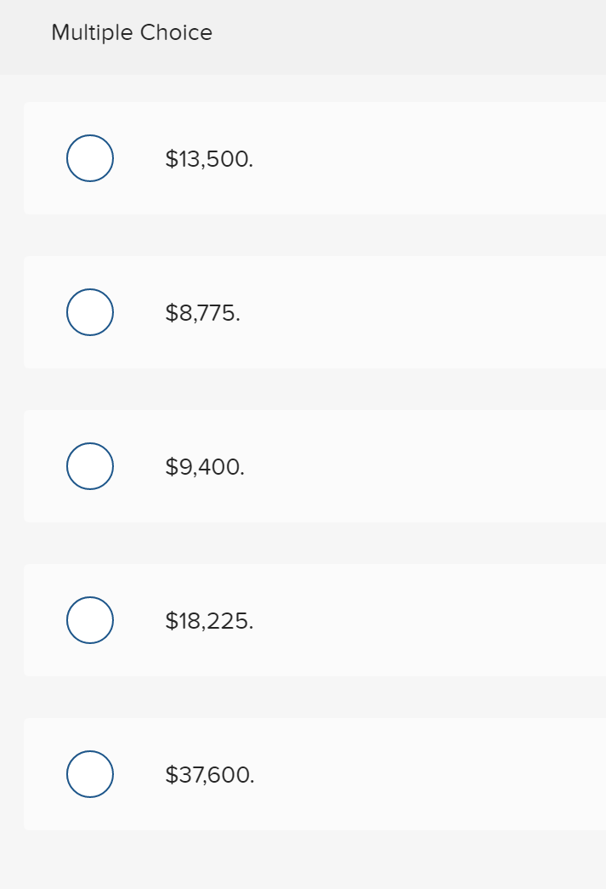Pick the highest value answer, $37,600
606x889 pixels.
click(x=89, y=774)
